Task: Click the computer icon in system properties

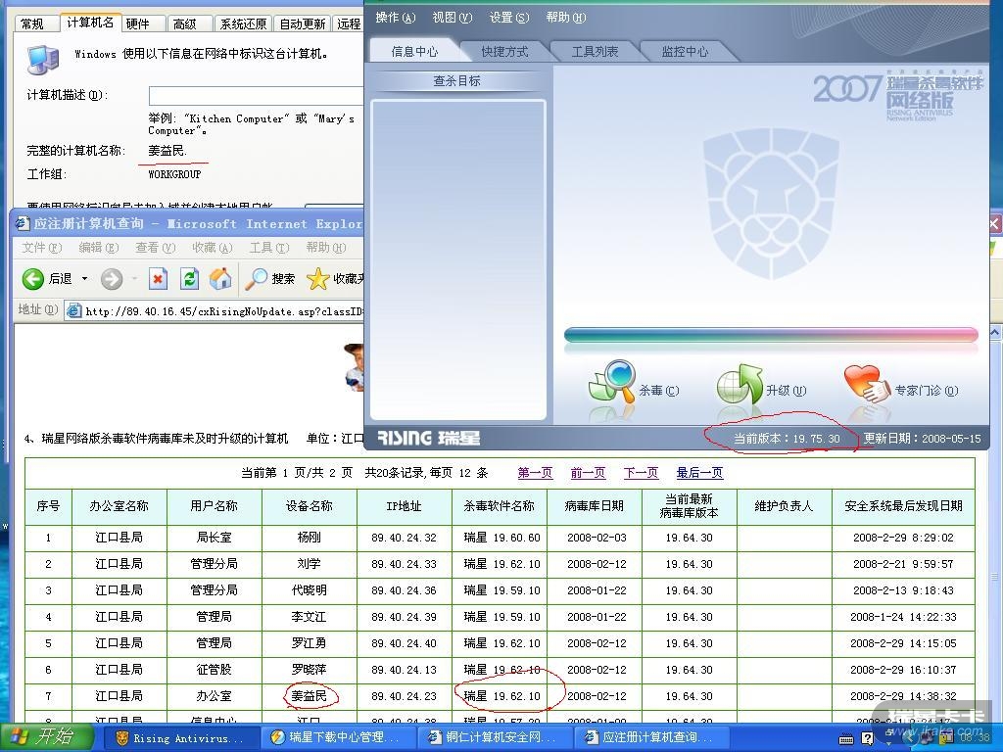Action: pos(43,60)
